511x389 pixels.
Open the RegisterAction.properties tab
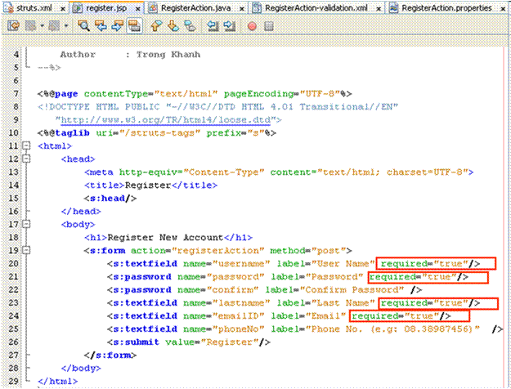(446, 8)
